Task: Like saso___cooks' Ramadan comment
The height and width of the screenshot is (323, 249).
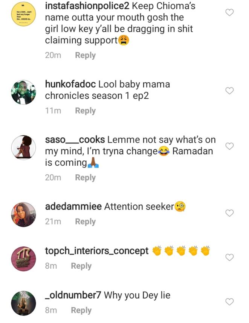Action: pos(229,146)
